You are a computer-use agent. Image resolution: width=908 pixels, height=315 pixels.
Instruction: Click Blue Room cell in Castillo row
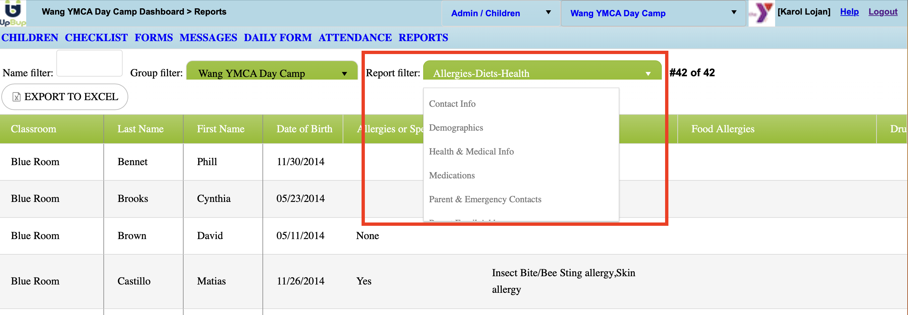pyautogui.click(x=35, y=281)
